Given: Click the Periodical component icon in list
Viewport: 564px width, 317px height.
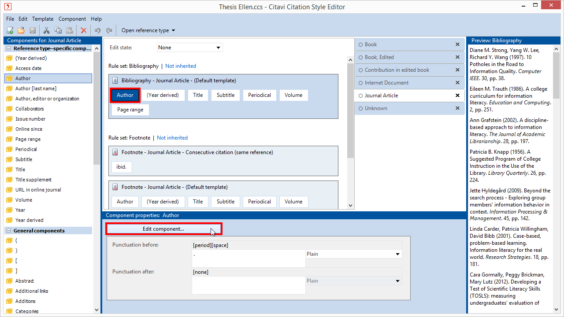Looking at the screenshot, I should 9,149.
